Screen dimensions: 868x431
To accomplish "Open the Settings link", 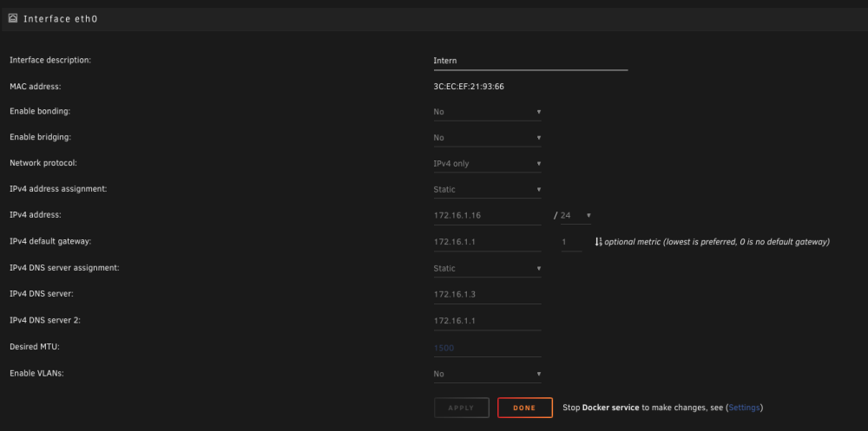I will (x=745, y=408).
